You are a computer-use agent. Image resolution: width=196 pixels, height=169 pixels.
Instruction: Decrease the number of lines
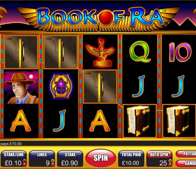(53, 165)
